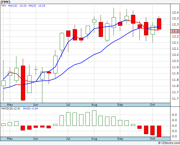Click Jun on the price chart axis
This screenshot has width=180, height=145.
(35, 105)
